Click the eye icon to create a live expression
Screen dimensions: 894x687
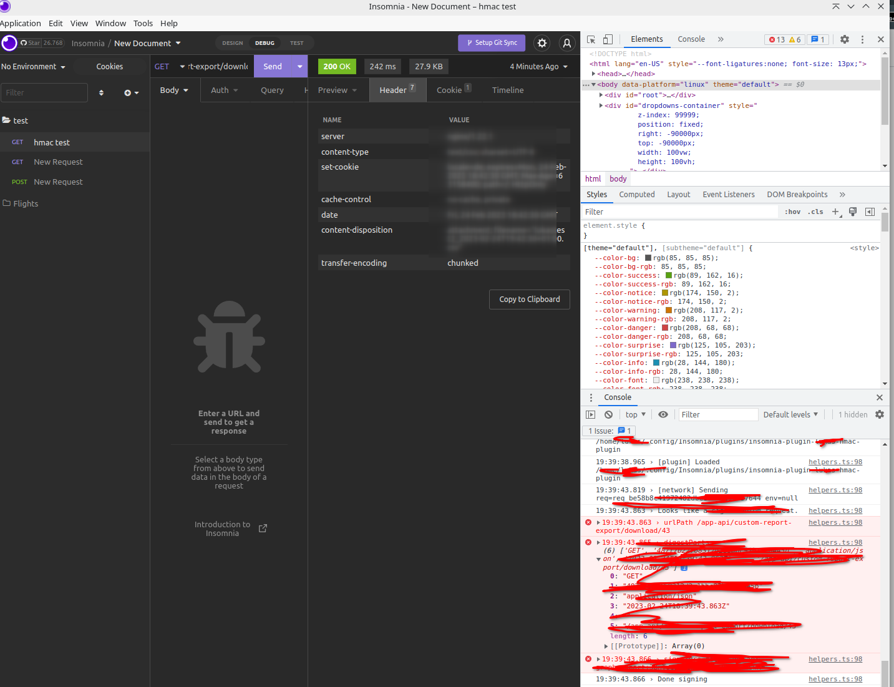tap(663, 414)
